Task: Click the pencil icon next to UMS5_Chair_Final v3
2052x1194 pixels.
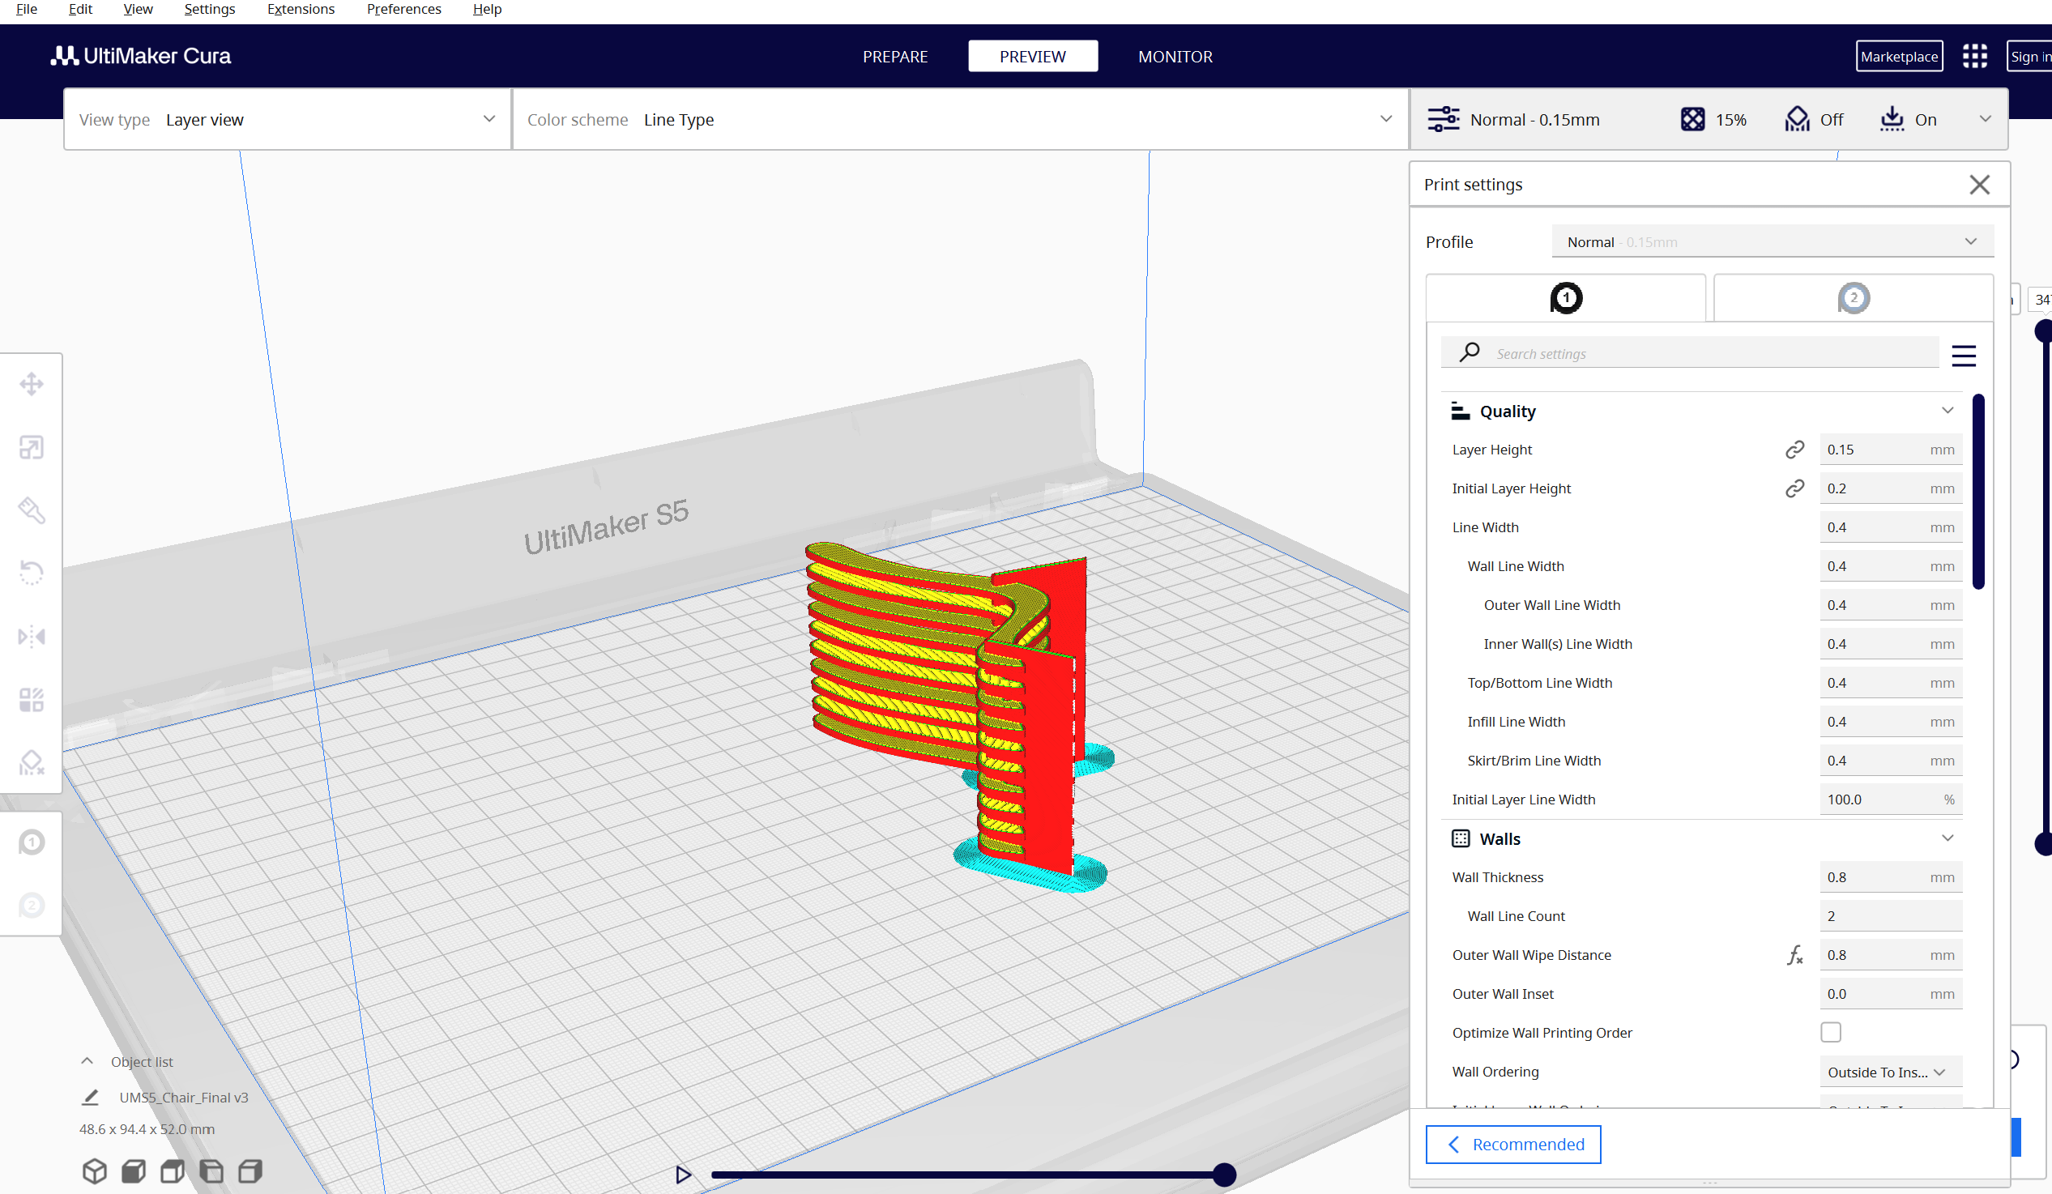Action: coord(91,1098)
